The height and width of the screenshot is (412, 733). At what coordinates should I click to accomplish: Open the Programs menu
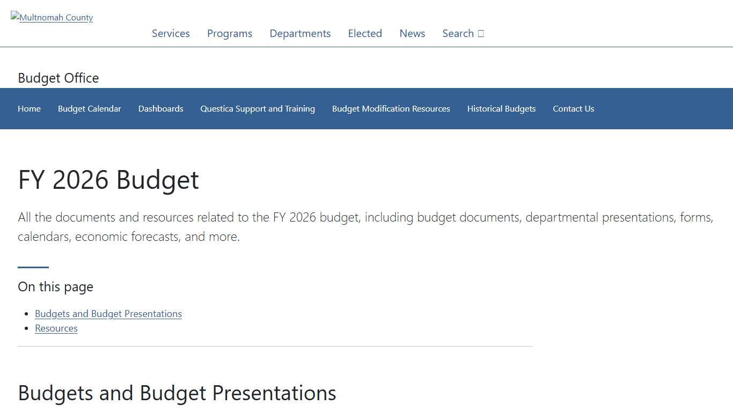point(229,33)
